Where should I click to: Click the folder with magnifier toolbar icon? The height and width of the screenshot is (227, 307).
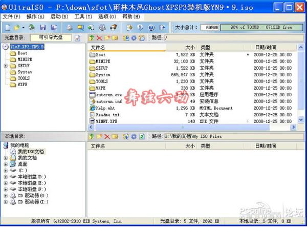[80, 28]
